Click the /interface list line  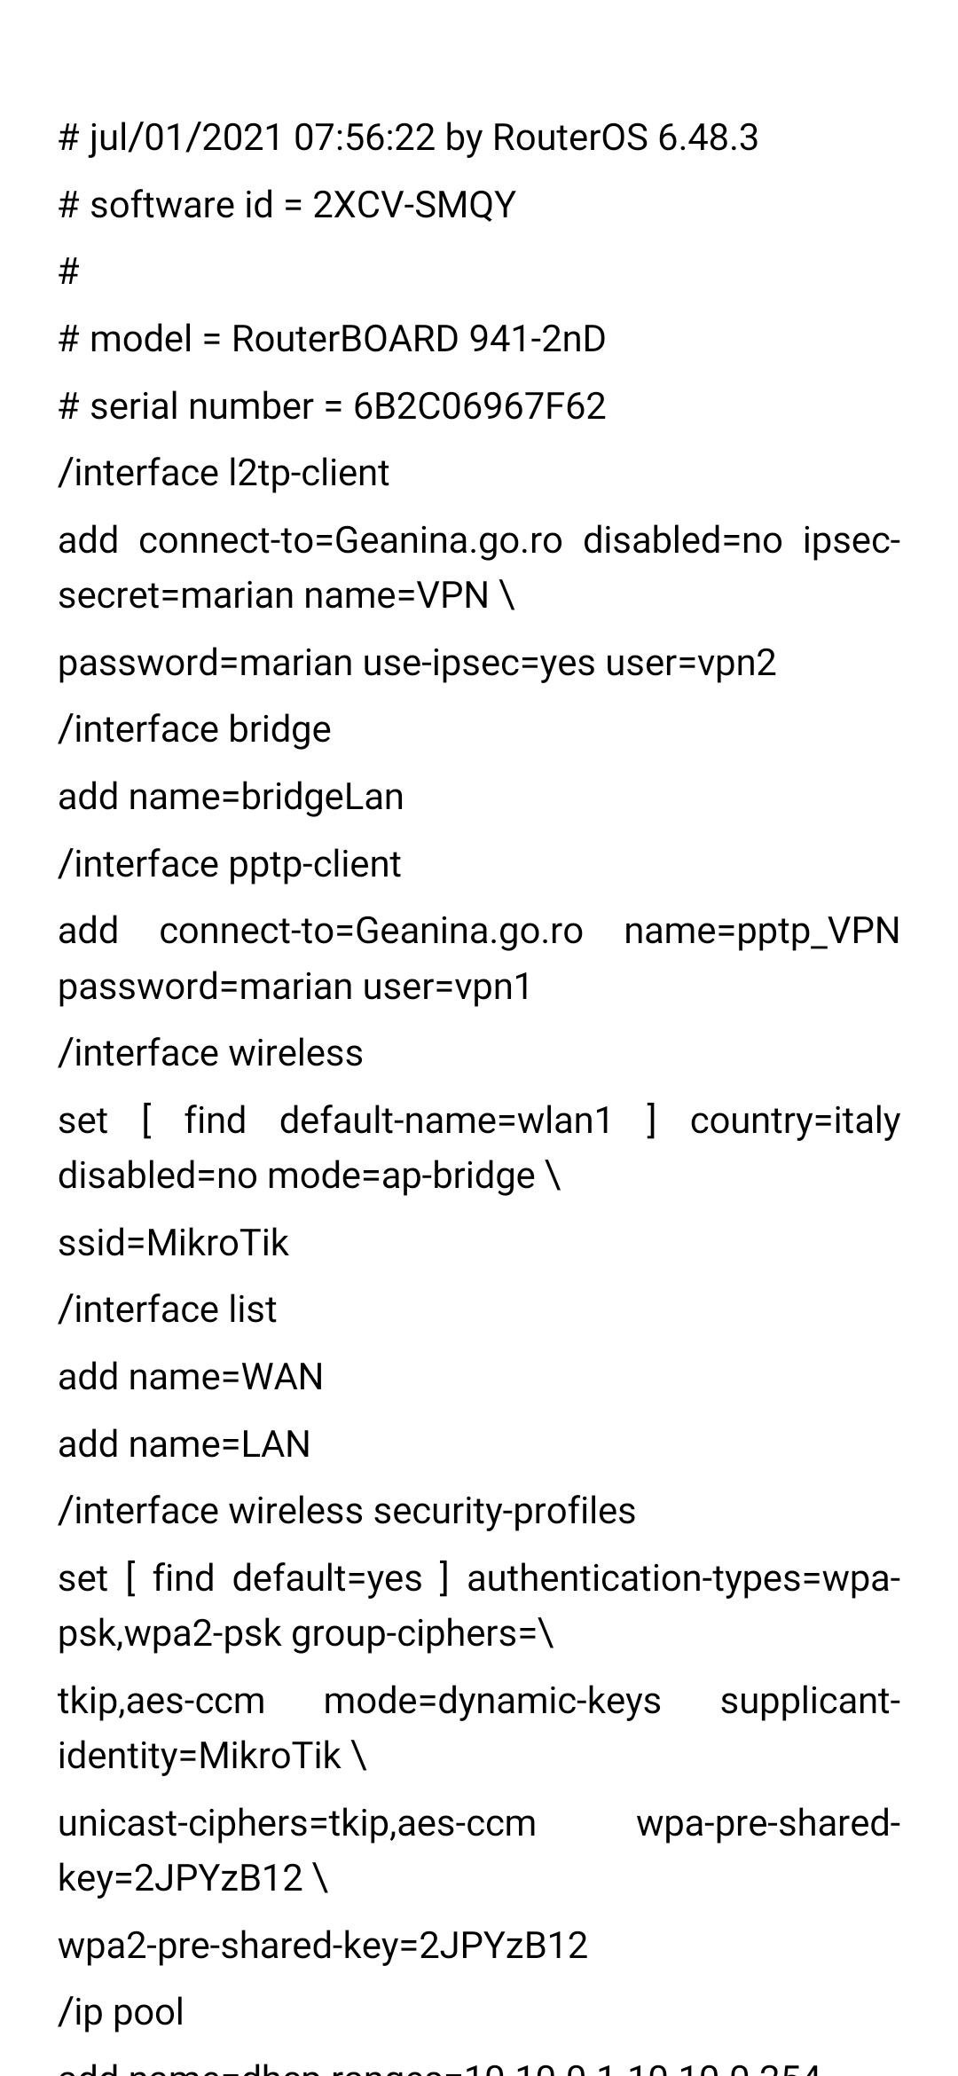click(x=168, y=1309)
